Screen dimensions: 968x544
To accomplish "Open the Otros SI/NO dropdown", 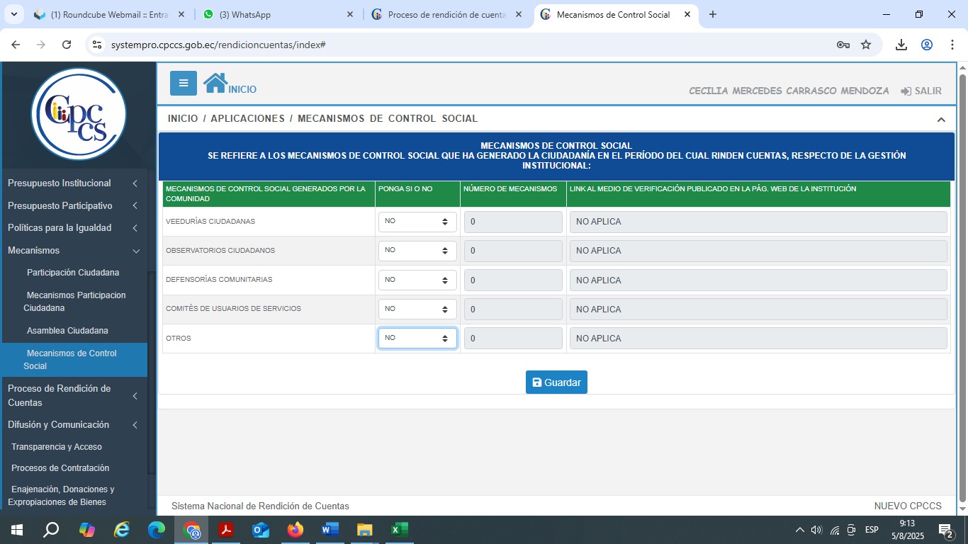I will pyautogui.click(x=417, y=339).
